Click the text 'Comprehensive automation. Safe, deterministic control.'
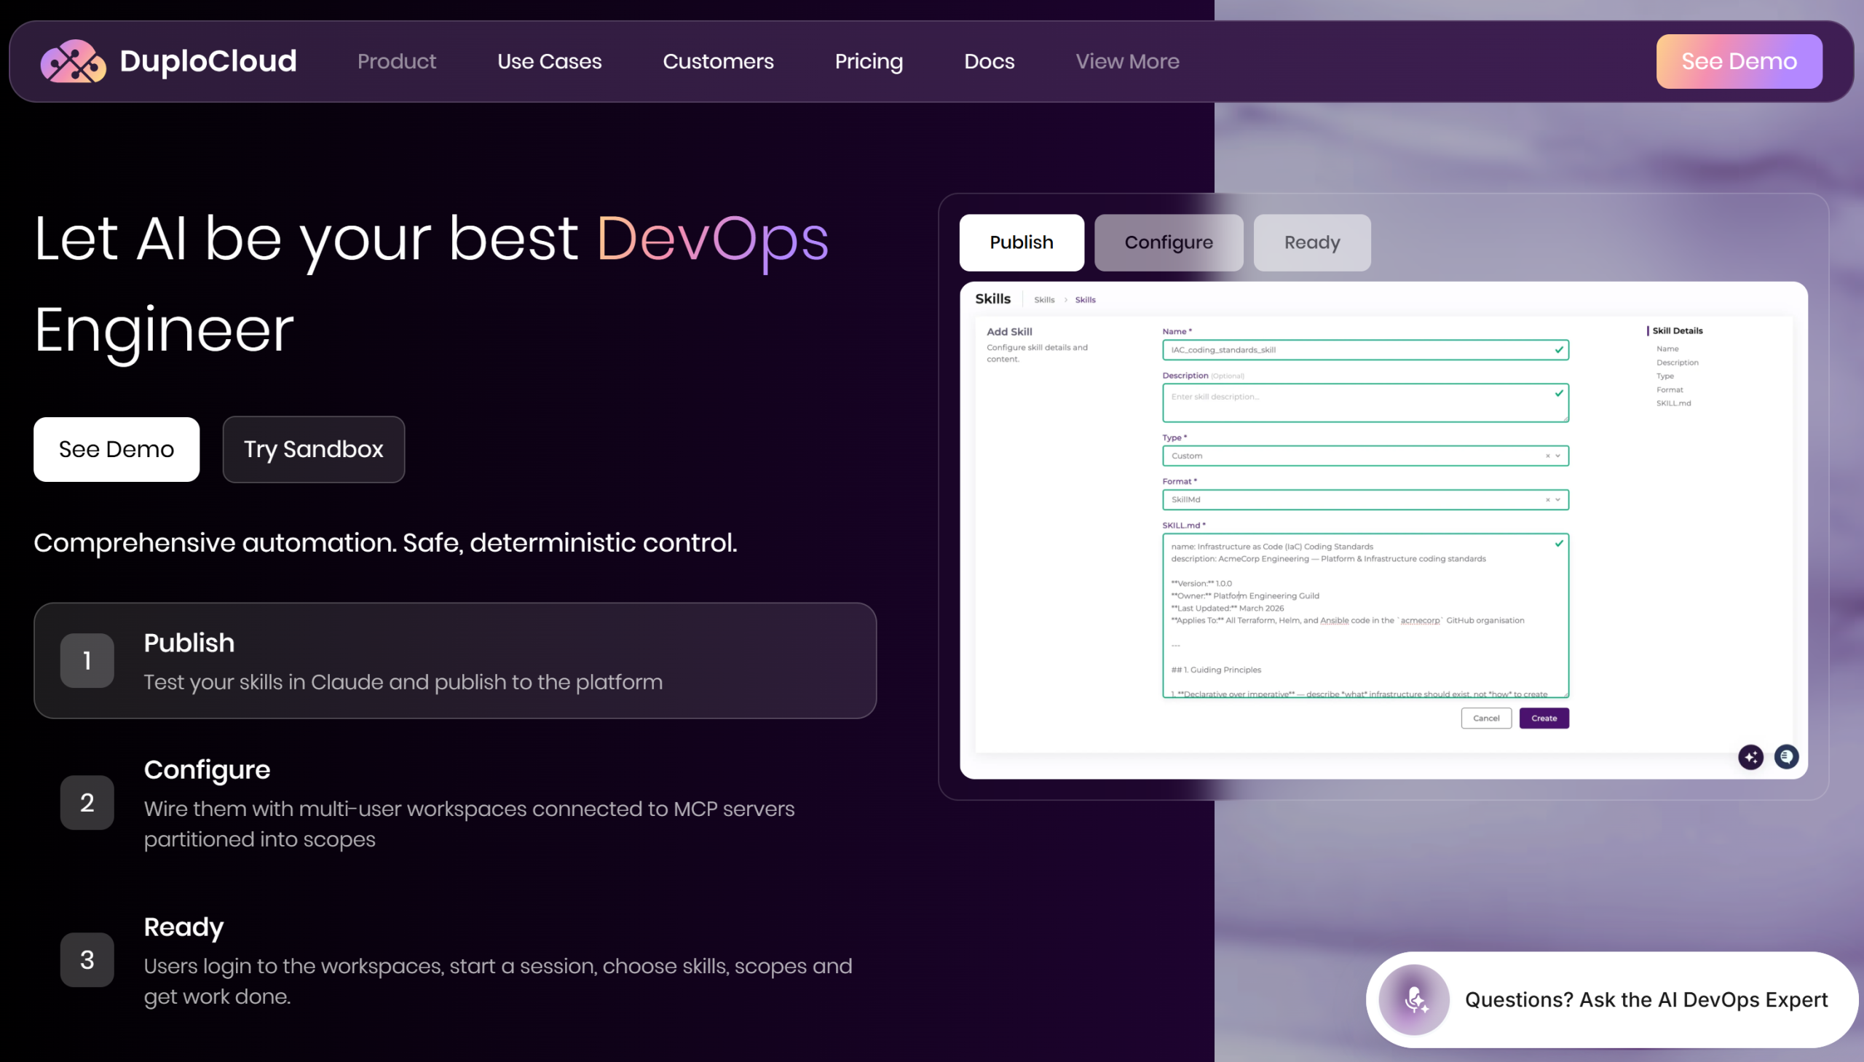Screen dimensions: 1864x1062 pyautogui.click(x=385, y=543)
